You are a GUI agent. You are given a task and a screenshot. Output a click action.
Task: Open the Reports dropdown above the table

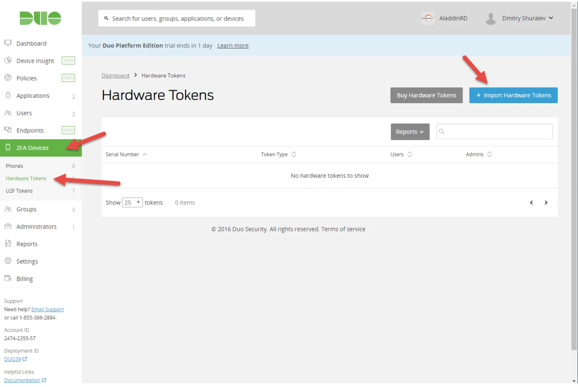(410, 132)
